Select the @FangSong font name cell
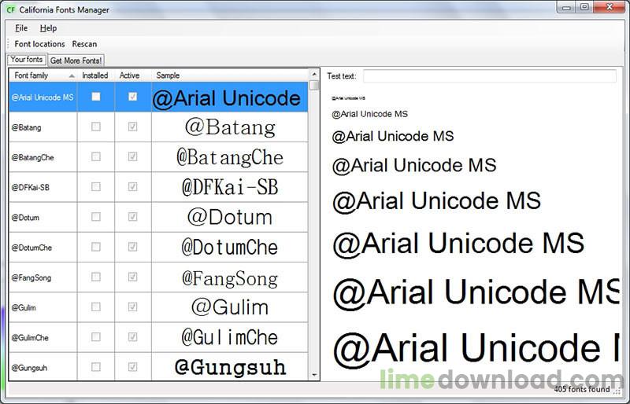 pos(43,277)
